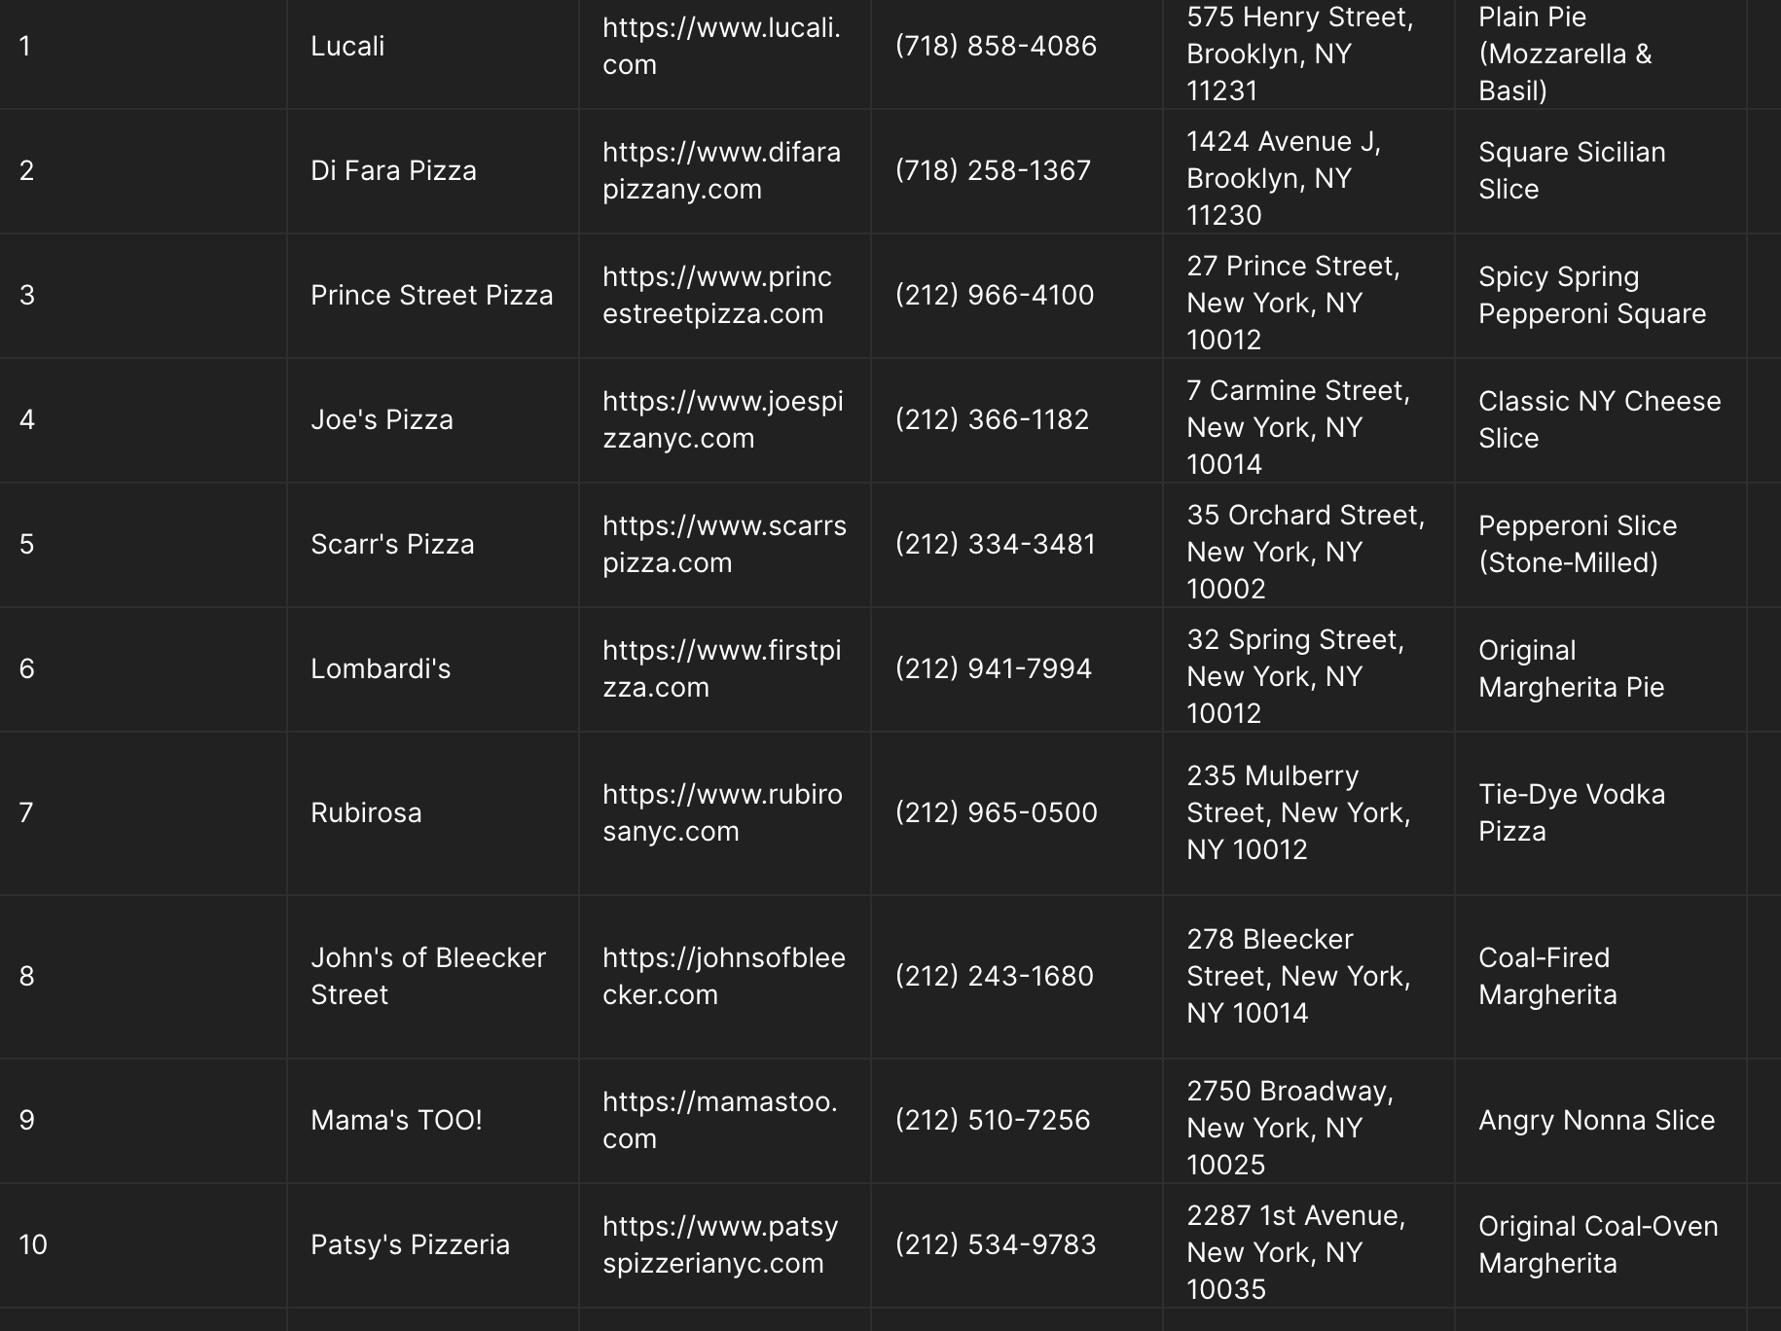Select the John's of Bleecker Street name cell
The image size is (1781, 1331).
click(427, 976)
